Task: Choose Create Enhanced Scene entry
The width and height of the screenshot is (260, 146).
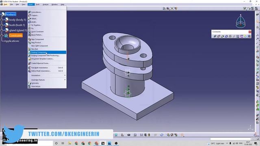Action: (x=47, y=63)
